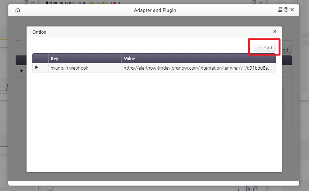Open help via the question mark icon
The image size is (309, 191).
coord(286,10)
